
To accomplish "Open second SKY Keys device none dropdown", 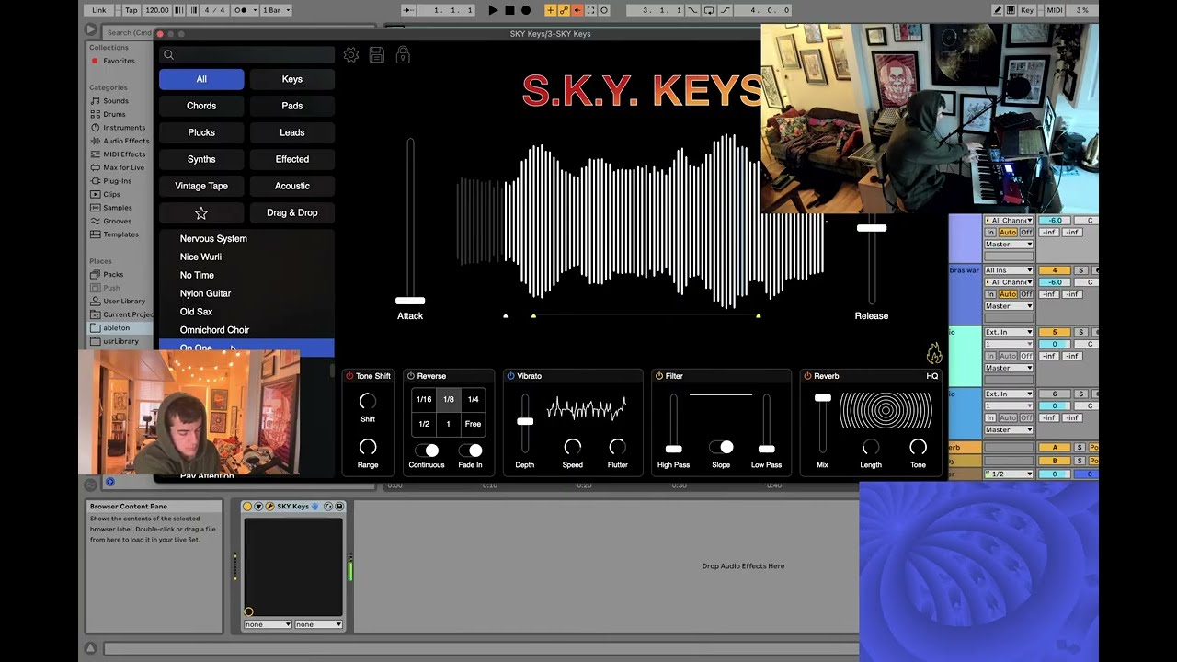I will click(x=318, y=624).
